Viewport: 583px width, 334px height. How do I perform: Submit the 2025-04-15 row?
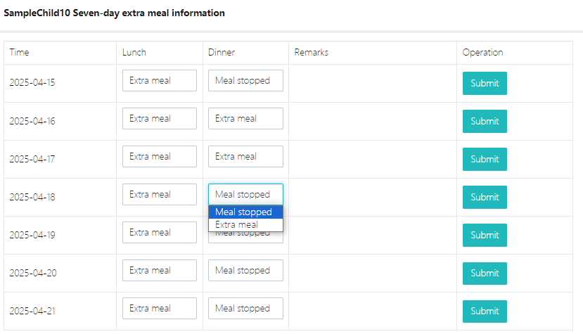(x=485, y=83)
